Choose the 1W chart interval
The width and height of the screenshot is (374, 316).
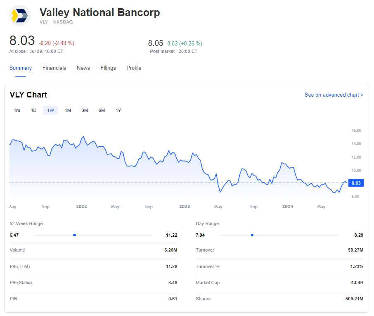click(x=50, y=110)
